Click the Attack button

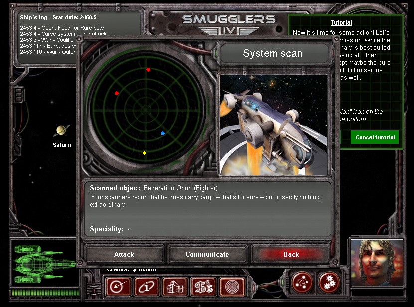click(x=124, y=255)
